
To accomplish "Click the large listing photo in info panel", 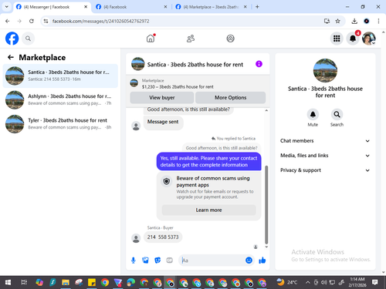I will tap(325, 70).
